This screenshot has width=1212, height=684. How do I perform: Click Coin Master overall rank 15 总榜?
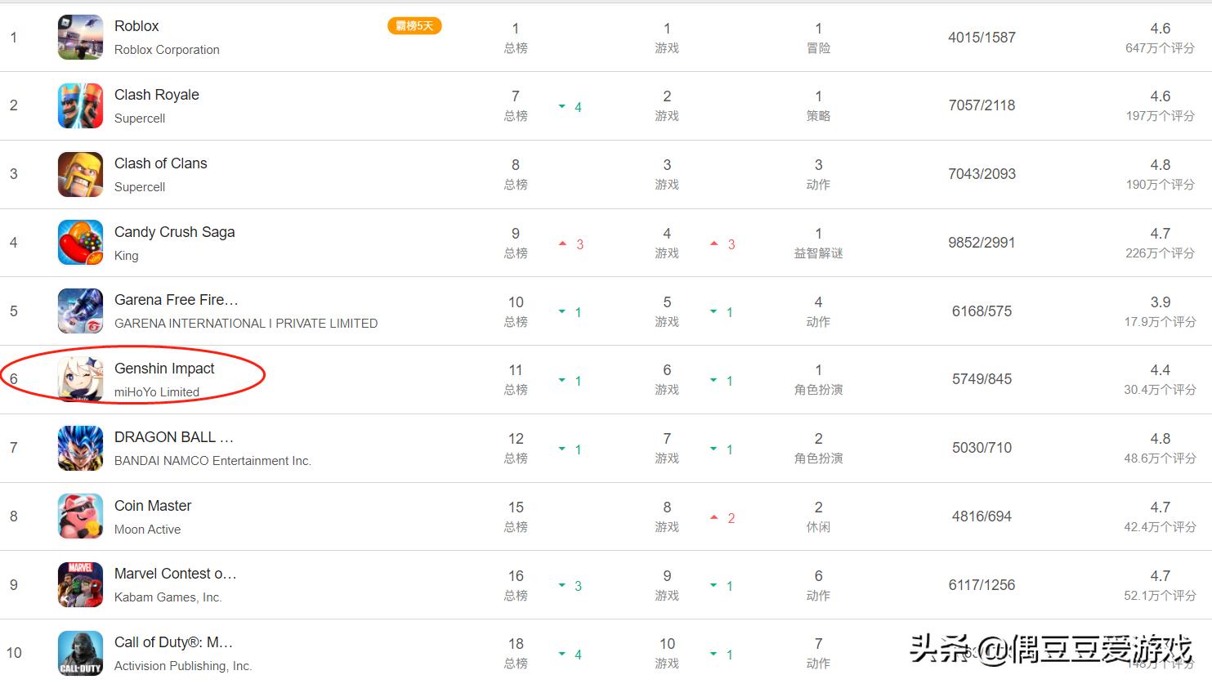[x=516, y=516]
